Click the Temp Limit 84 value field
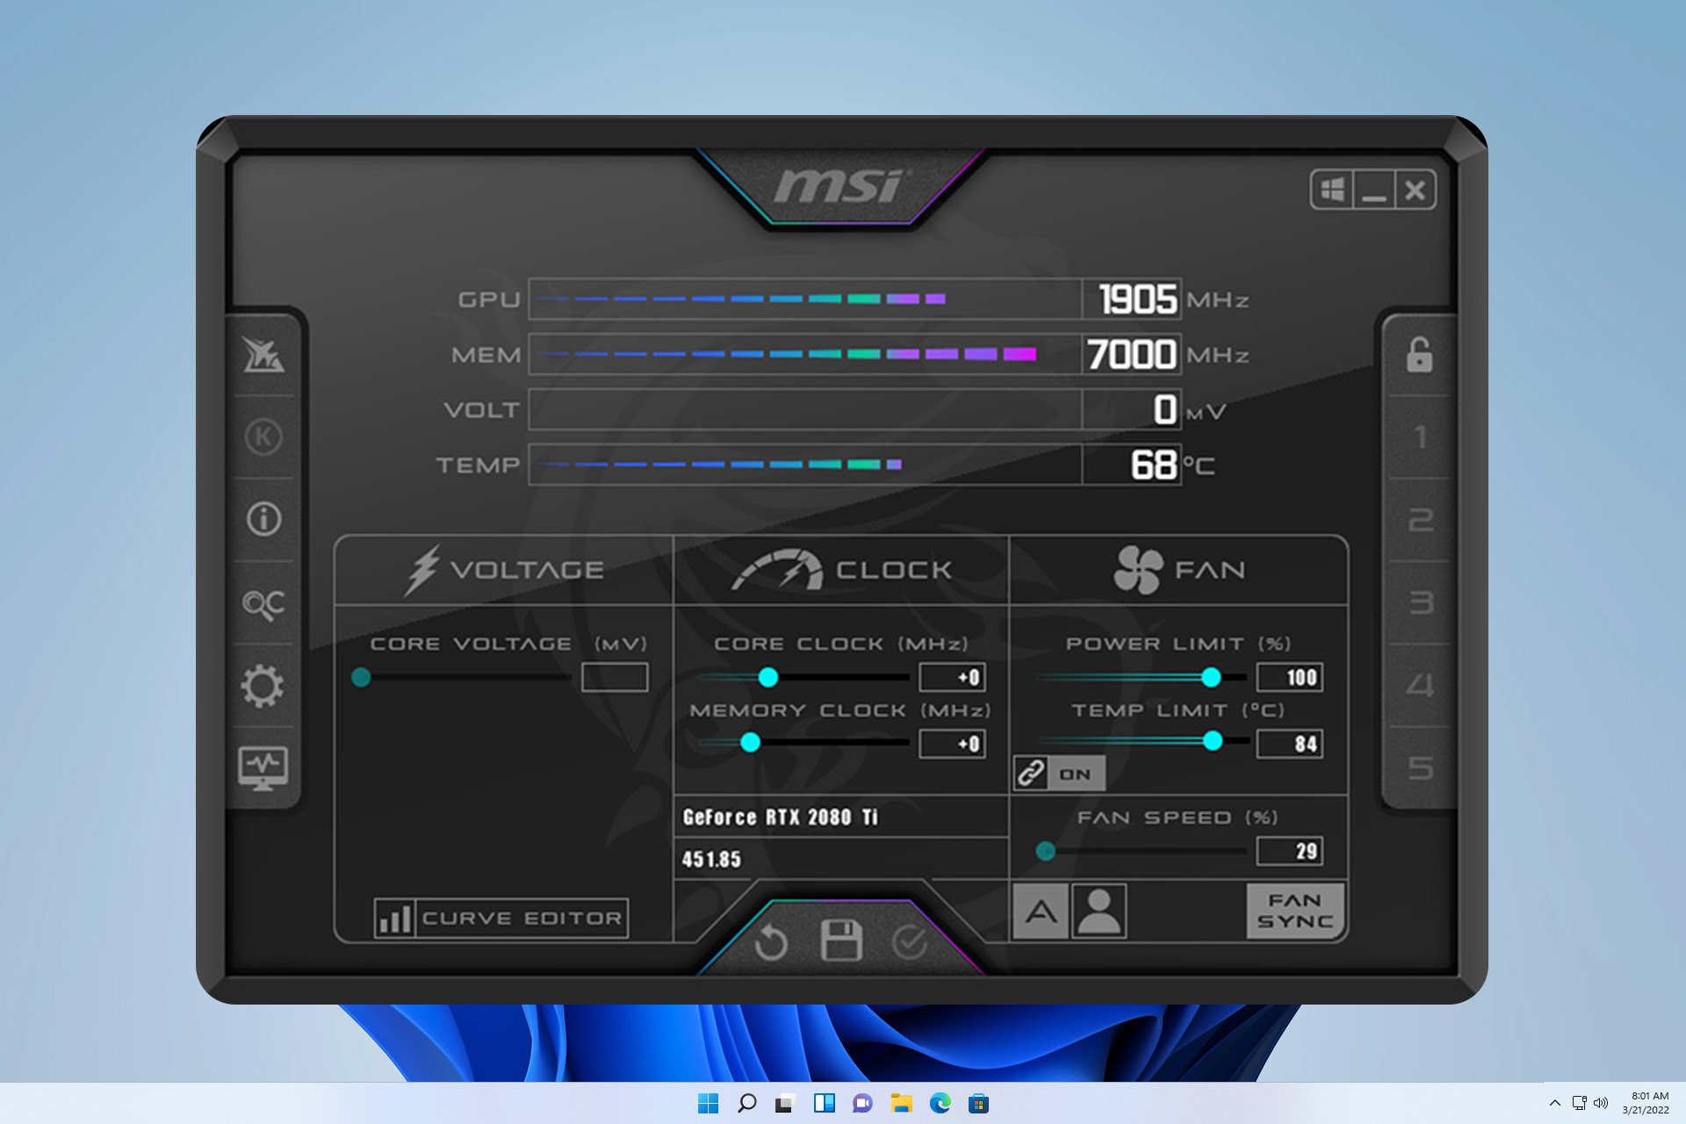This screenshot has width=1686, height=1124. coord(1290,744)
